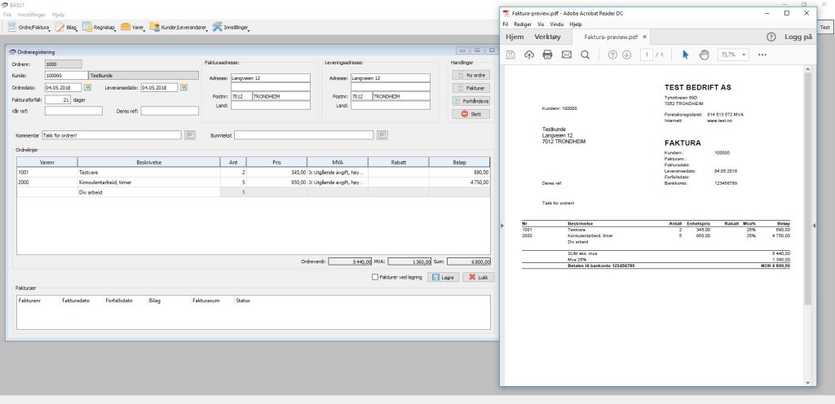
Task: Click the Bunntekst text field
Action: tap(304, 135)
